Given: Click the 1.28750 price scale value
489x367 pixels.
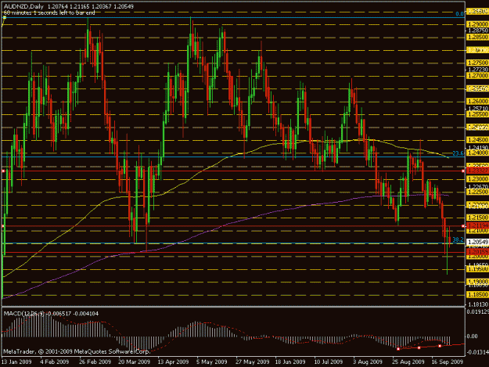Looking at the screenshot, I should (x=478, y=31).
